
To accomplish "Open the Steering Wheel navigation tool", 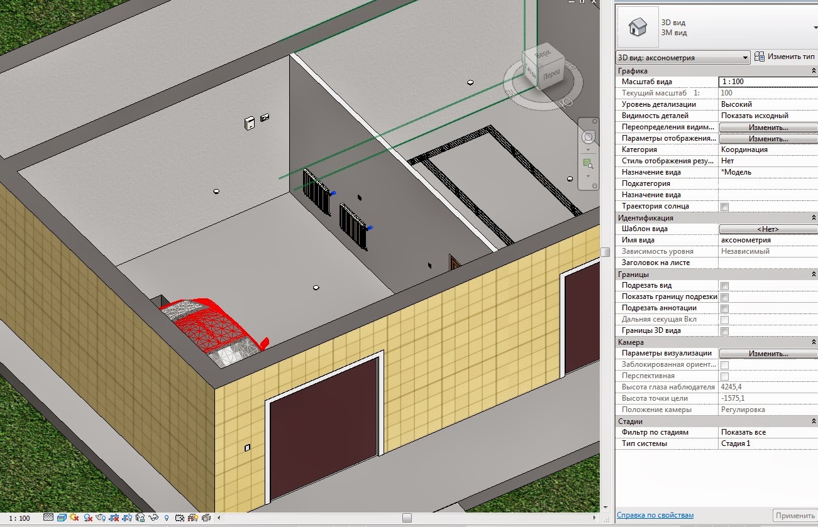I will 588,137.
